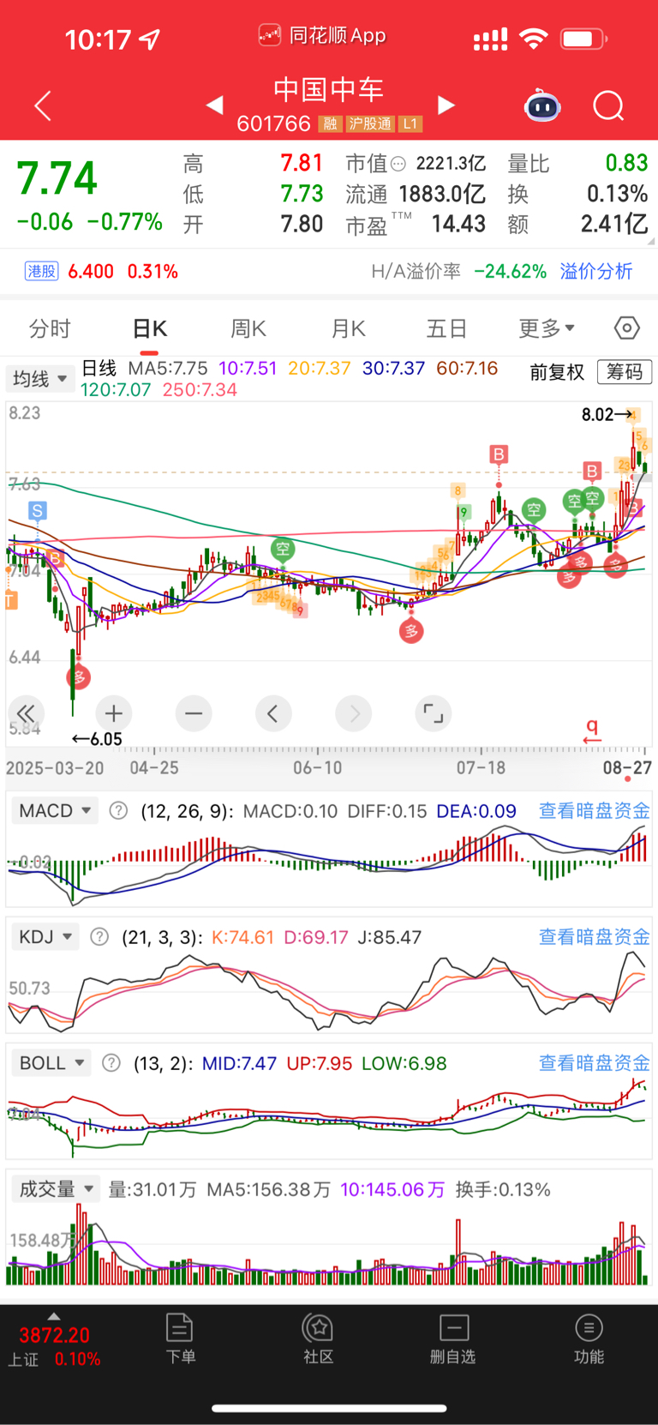658x1425 pixels.
Task: Tap 市值 2221.3亿 value
Action: coord(451,163)
